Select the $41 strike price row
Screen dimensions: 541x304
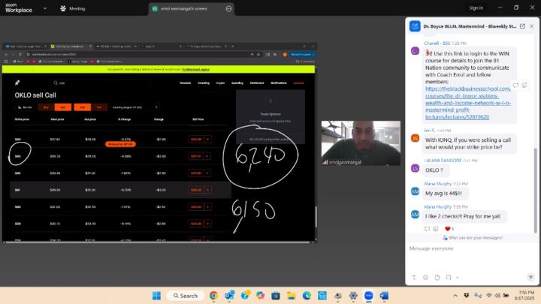pyautogui.click(x=120, y=190)
